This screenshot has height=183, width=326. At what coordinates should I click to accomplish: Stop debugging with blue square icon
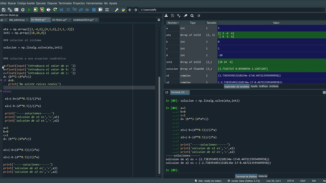(x=94, y=10)
